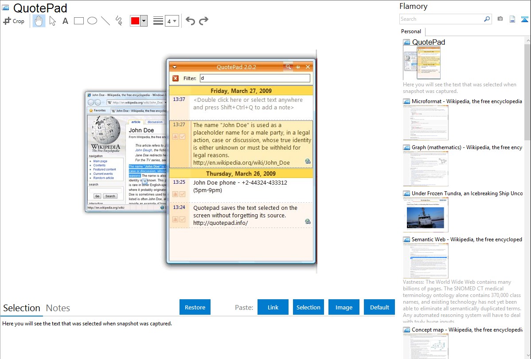Undo the last action

coord(190,21)
